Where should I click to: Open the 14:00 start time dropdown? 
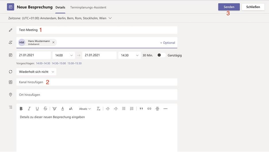(x=64, y=55)
